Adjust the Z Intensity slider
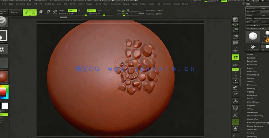Viewport: 269px width, 138px height. click(x=101, y=14)
